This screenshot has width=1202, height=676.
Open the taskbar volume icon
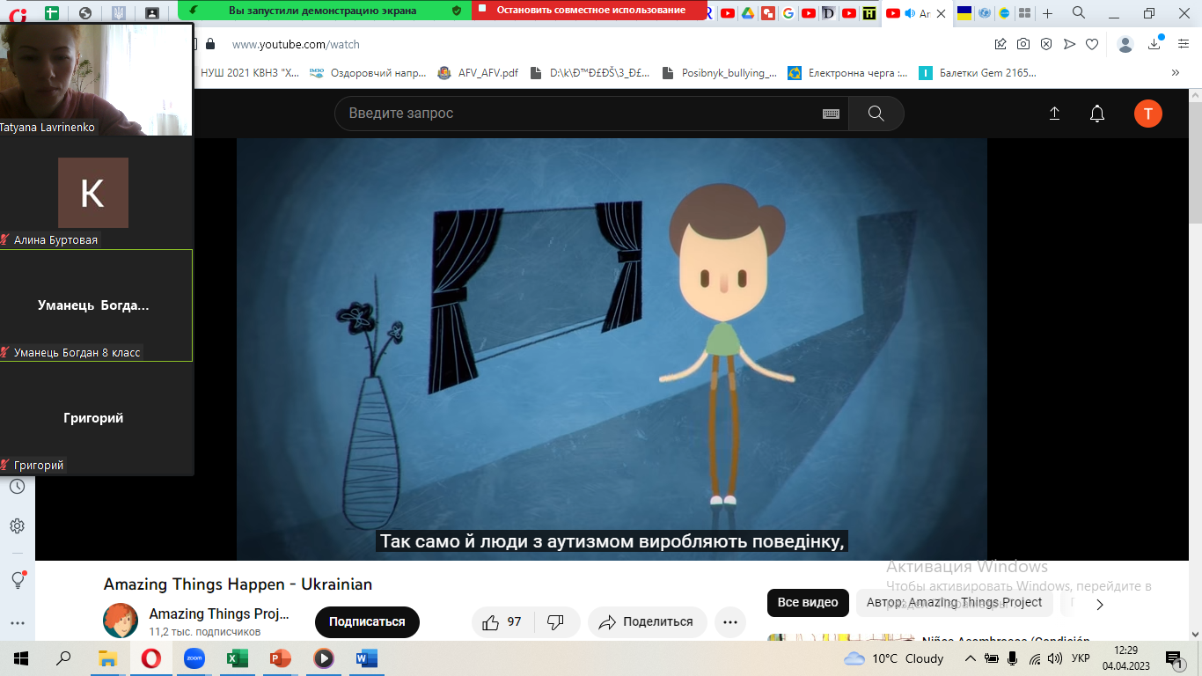[1055, 658]
